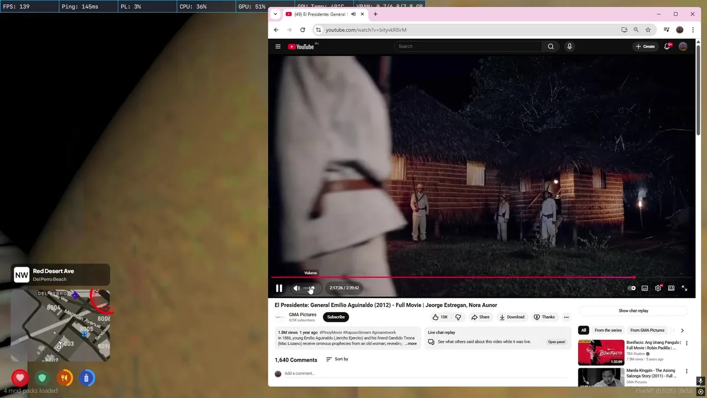
Task: Send Thanks to the creator
Action: tap(544, 317)
